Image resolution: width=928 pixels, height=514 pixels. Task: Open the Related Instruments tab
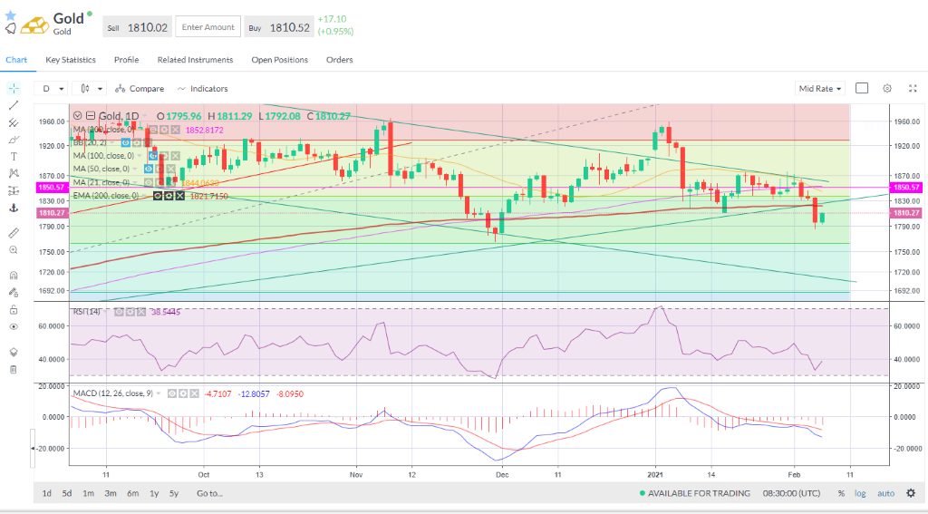click(x=195, y=60)
